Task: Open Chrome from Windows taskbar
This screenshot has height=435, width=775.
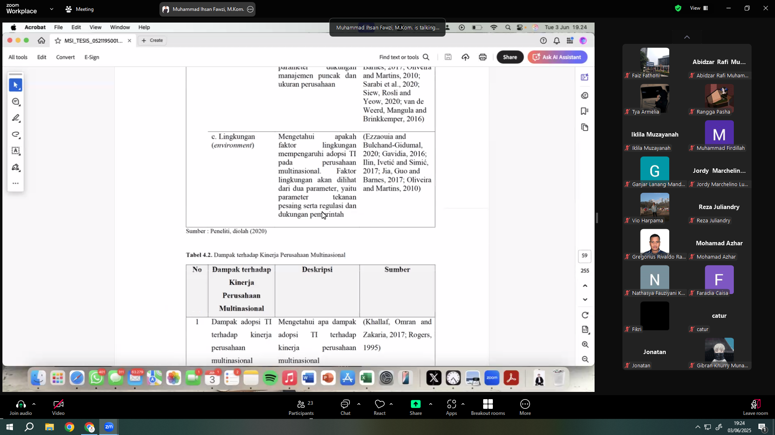Action: (x=69, y=427)
